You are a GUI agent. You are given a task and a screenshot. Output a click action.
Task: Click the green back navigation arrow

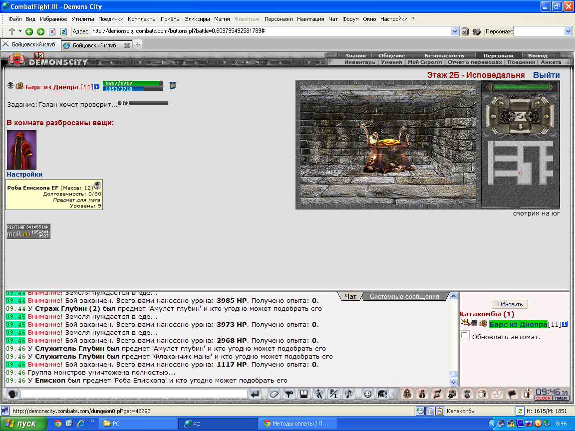pos(29,31)
